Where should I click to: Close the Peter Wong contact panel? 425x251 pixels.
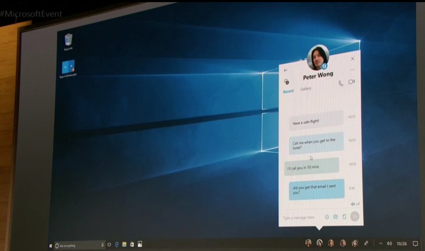click(x=352, y=59)
